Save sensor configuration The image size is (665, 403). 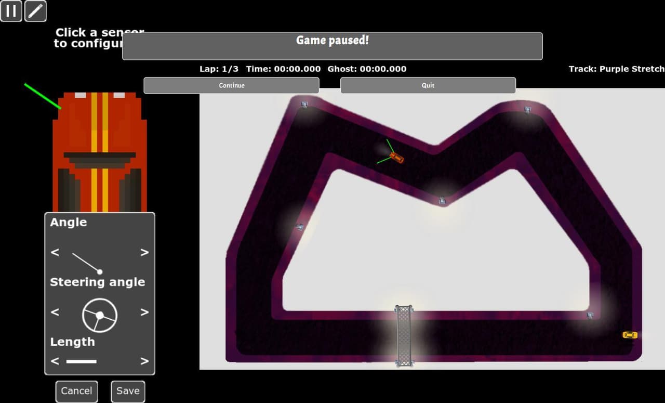[x=128, y=391]
